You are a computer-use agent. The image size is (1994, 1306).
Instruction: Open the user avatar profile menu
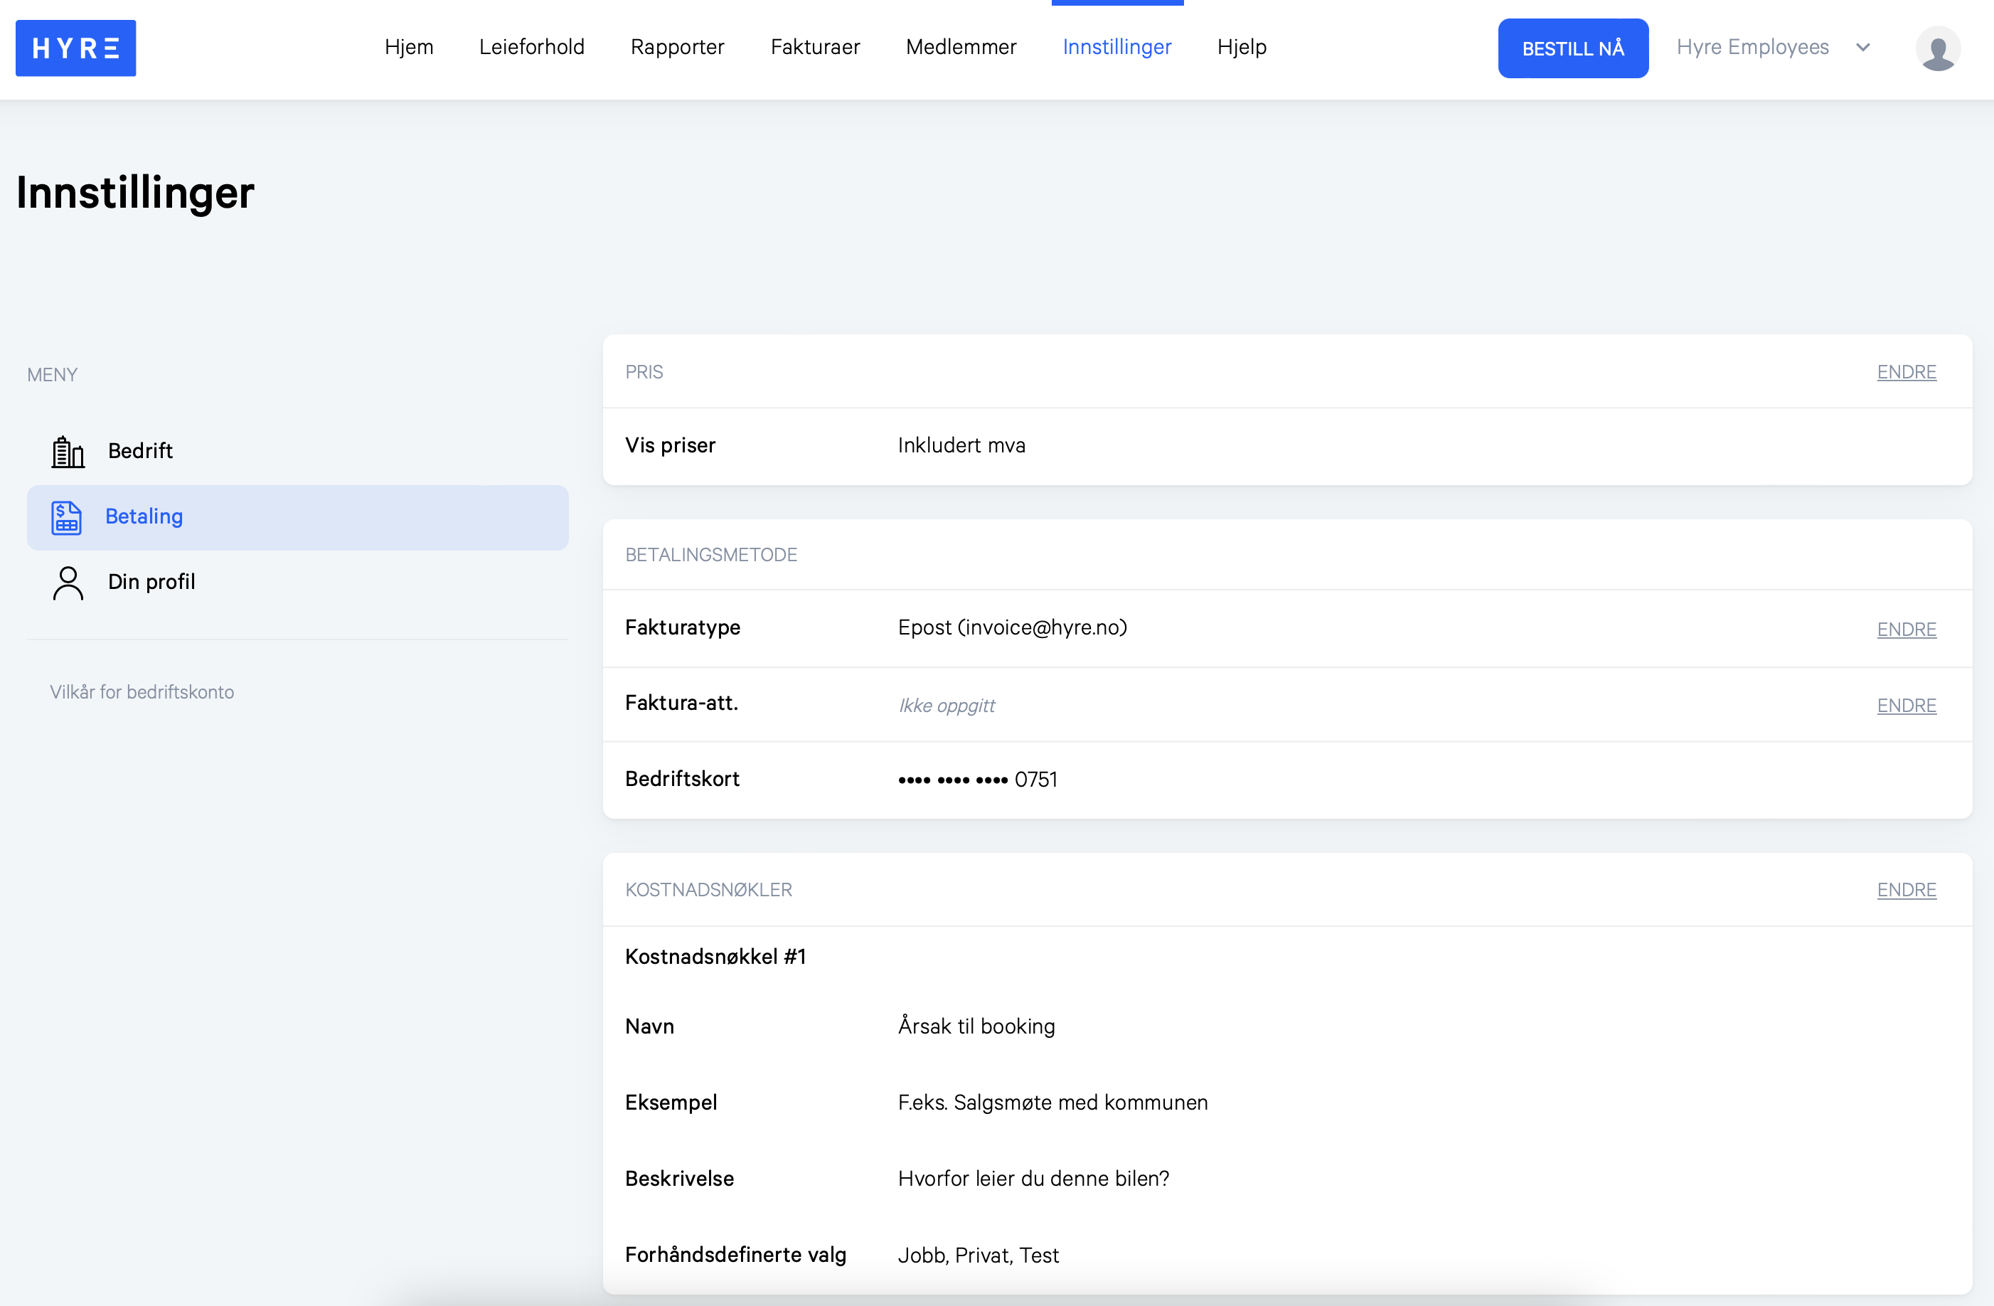1938,48
